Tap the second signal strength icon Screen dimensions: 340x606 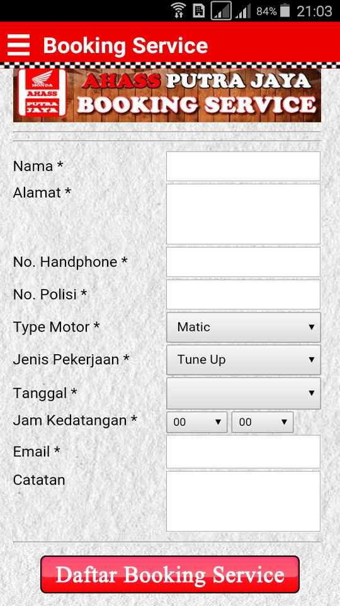pyautogui.click(x=243, y=11)
